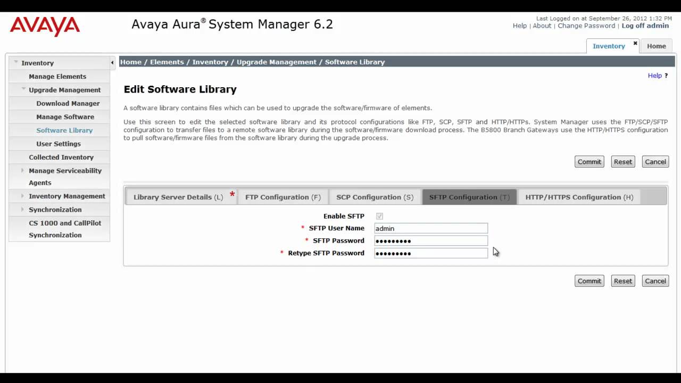The width and height of the screenshot is (681, 383).
Task: Toggle the Enable SFTP checkbox
Action: [x=379, y=216]
